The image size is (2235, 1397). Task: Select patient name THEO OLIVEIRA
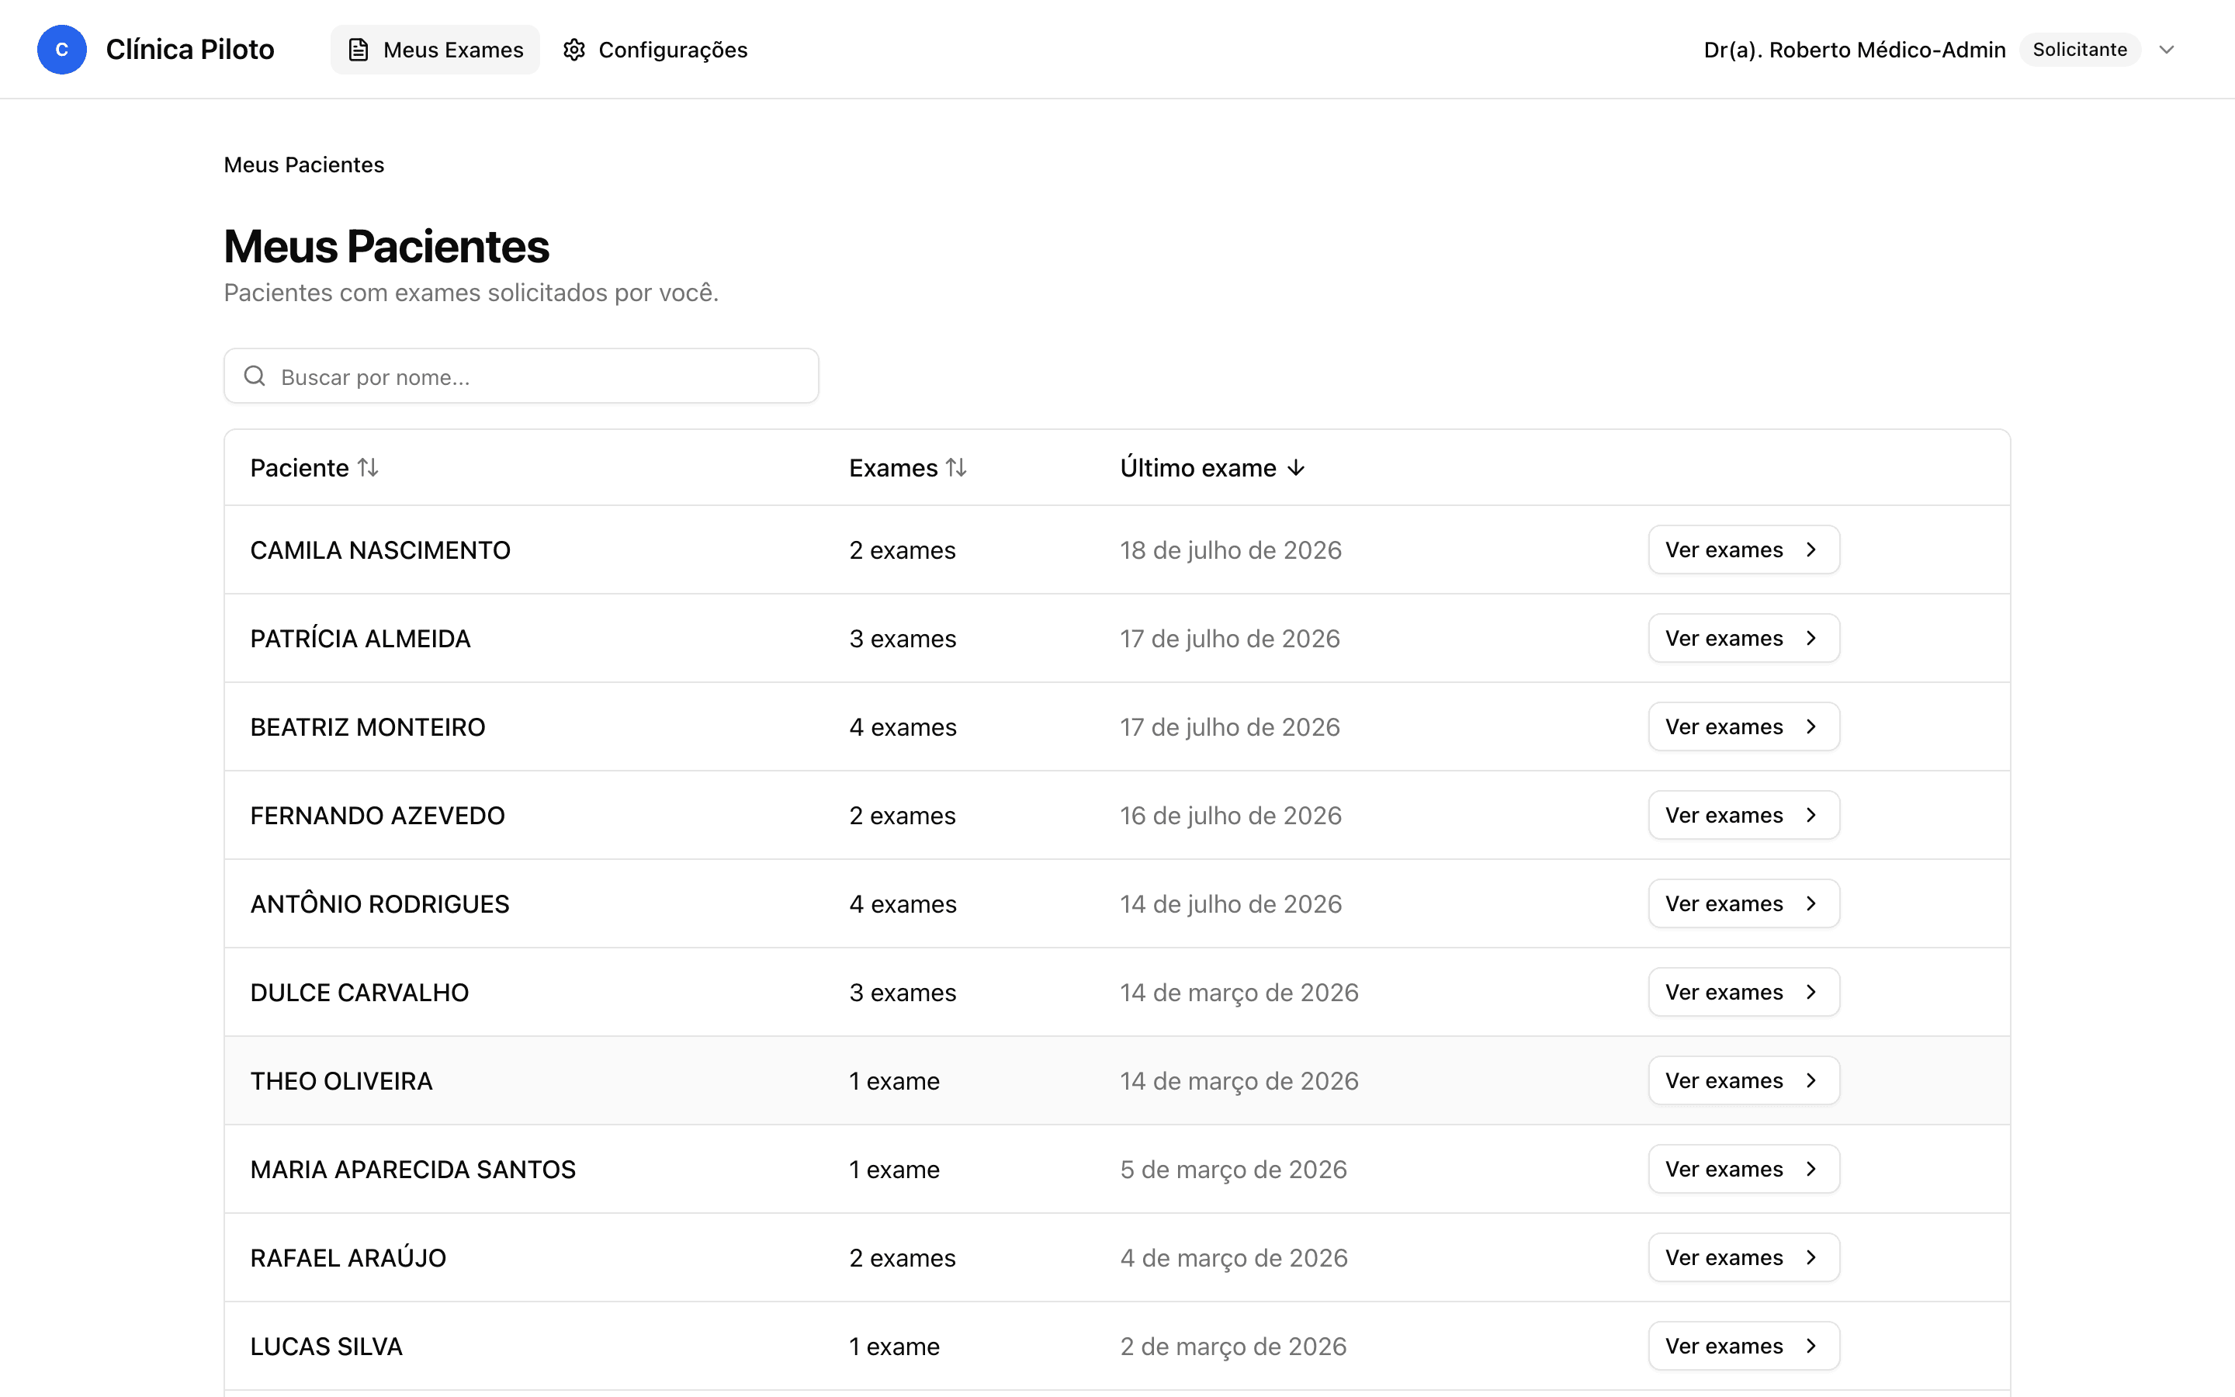click(341, 1081)
